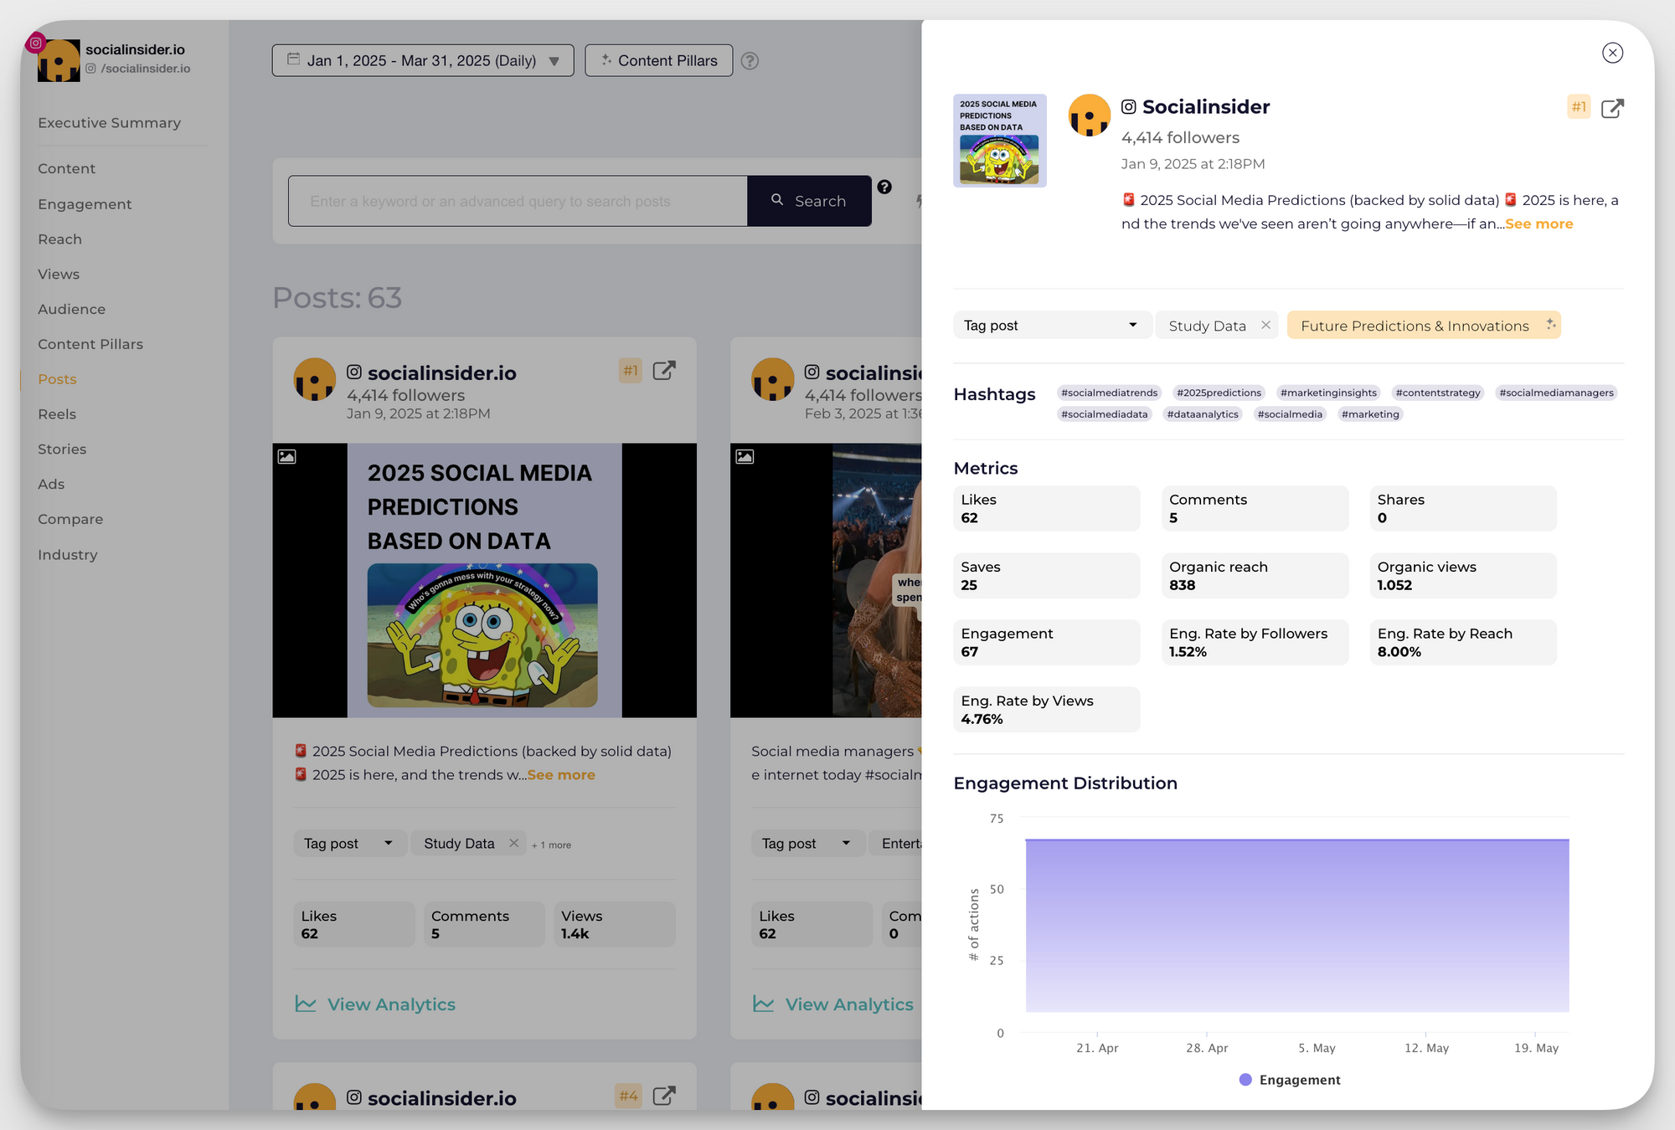Go to Engagement section in sidebar
This screenshot has height=1130, width=1675.
(85, 204)
